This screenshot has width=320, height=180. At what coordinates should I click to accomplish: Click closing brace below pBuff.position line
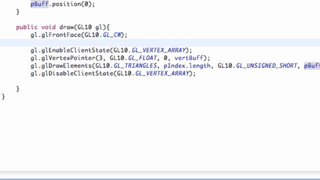(x=18, y=12)
